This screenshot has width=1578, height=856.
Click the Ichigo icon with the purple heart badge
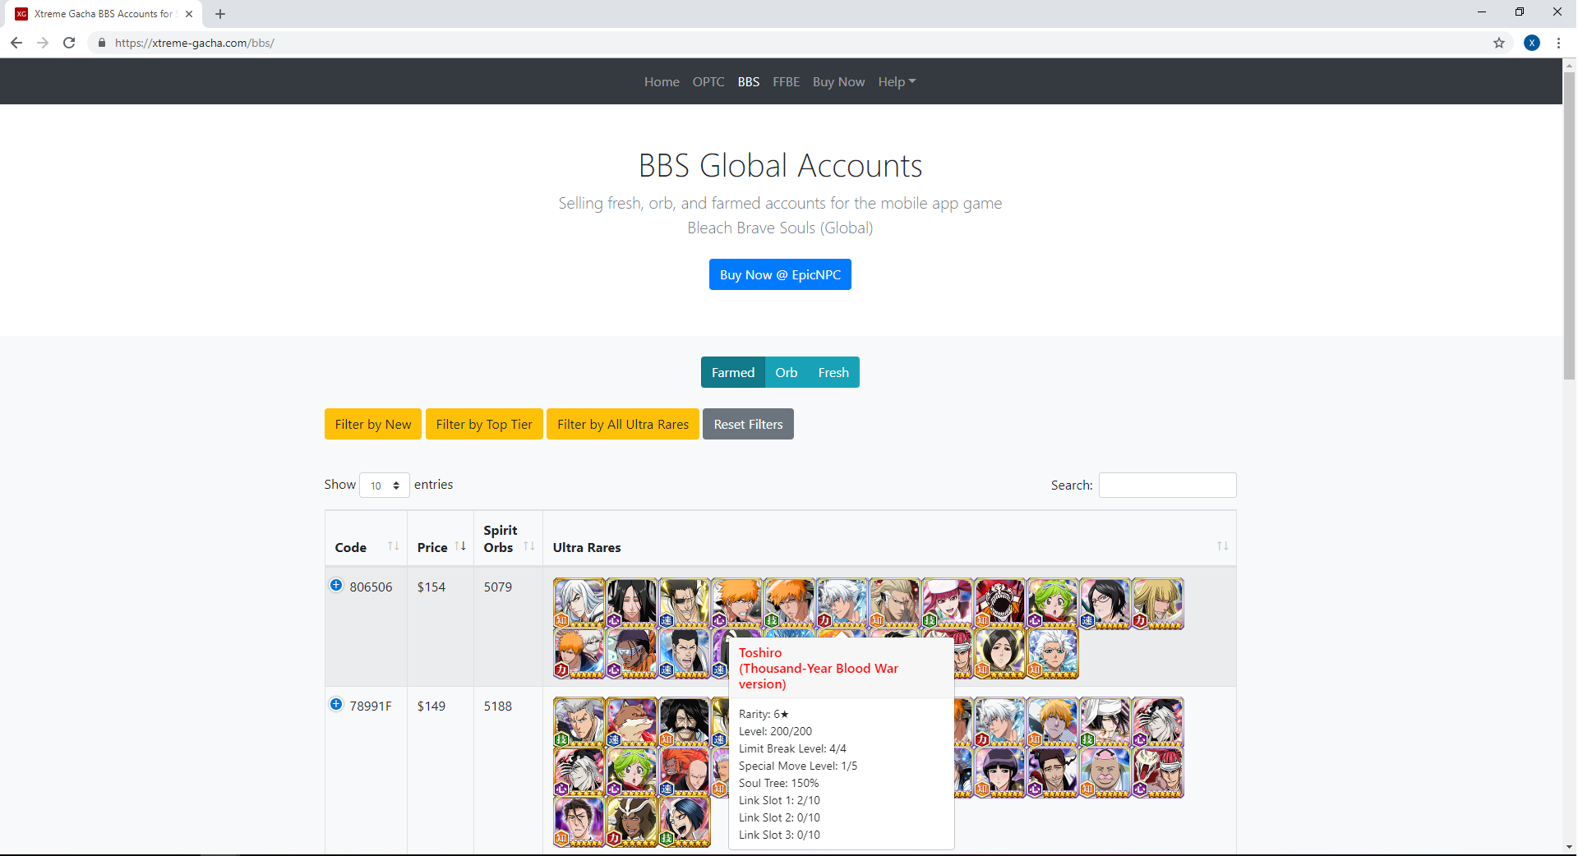737,604
